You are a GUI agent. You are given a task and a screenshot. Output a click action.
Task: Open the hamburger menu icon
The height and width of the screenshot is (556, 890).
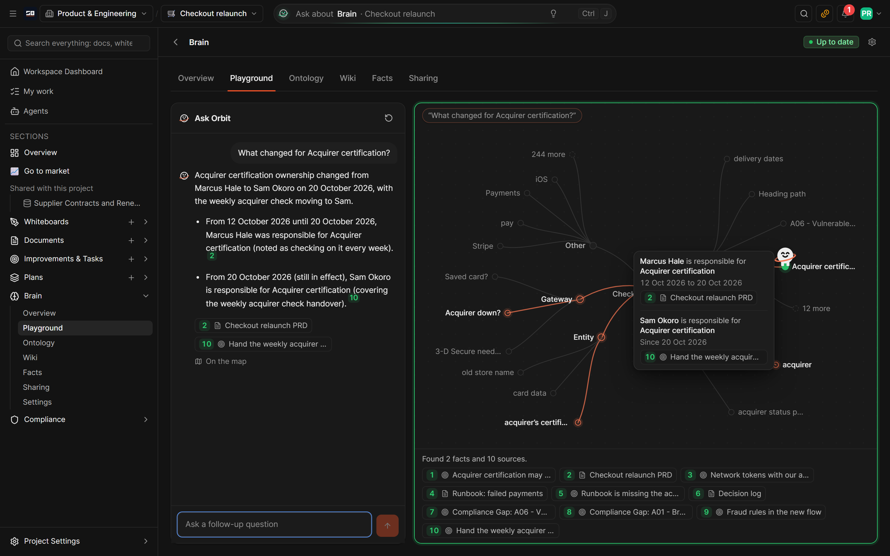(13, 14)
